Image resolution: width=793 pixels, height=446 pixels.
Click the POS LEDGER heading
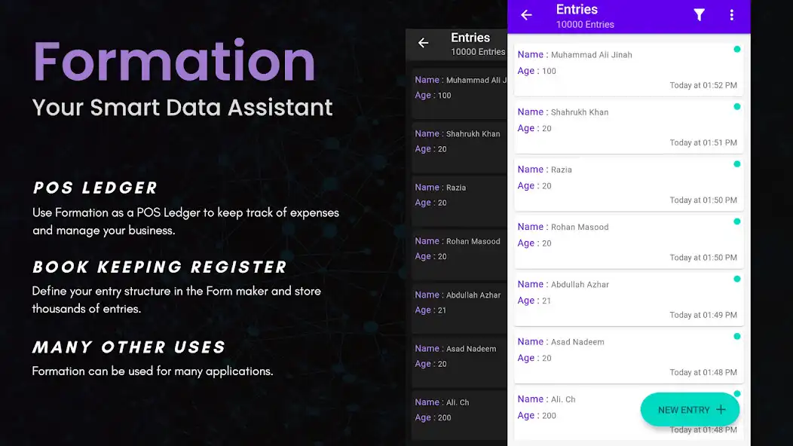[x=95, y=188]
